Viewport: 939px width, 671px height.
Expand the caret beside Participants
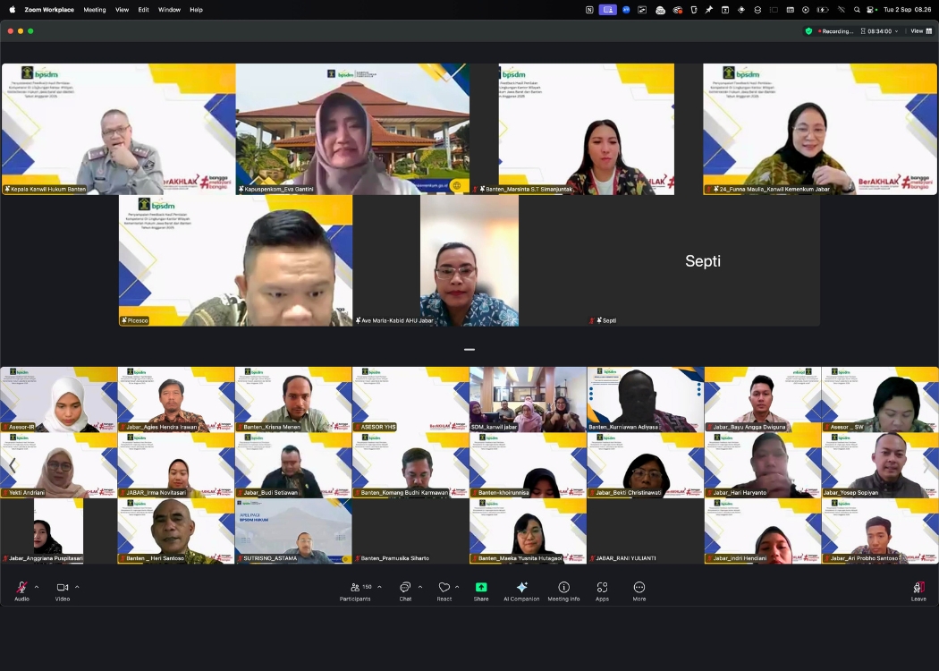[379, 587]
